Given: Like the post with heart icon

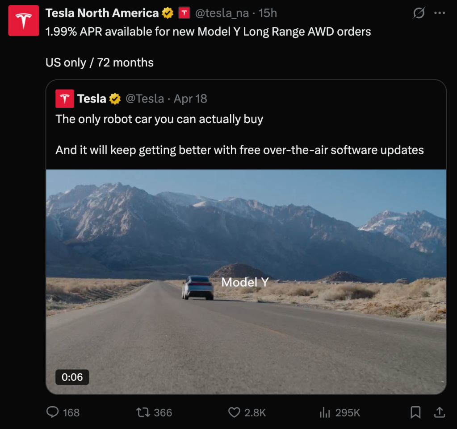Looking at the screenshot, I should (234, 412).
